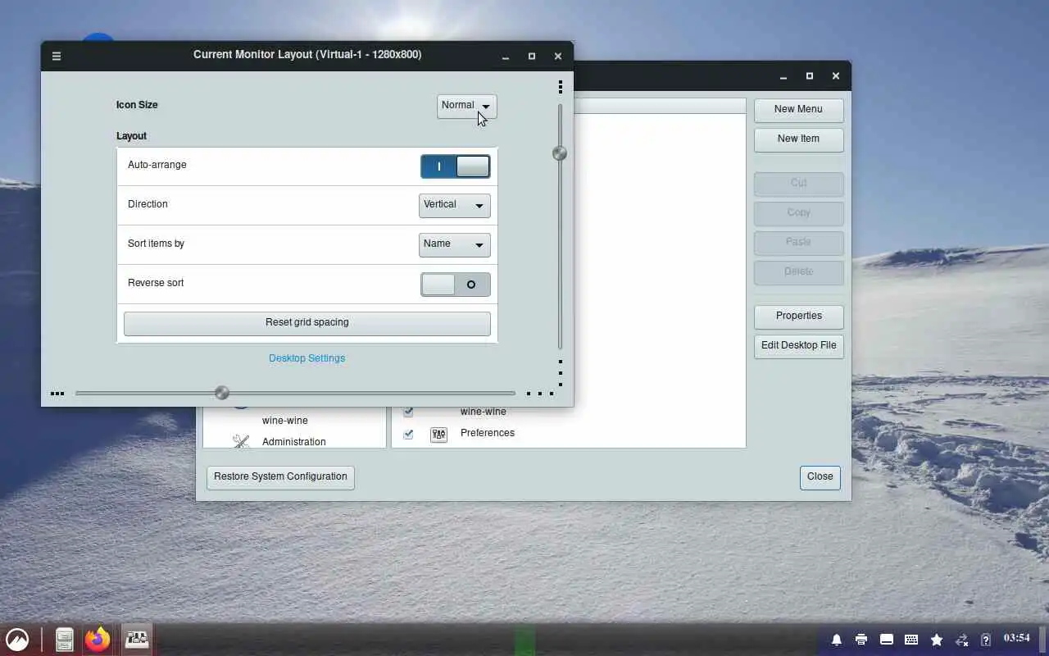Uncheck the wine-wine item checkbox
The width and height of the screenshot is (1049, 656).
click(408, 412)
